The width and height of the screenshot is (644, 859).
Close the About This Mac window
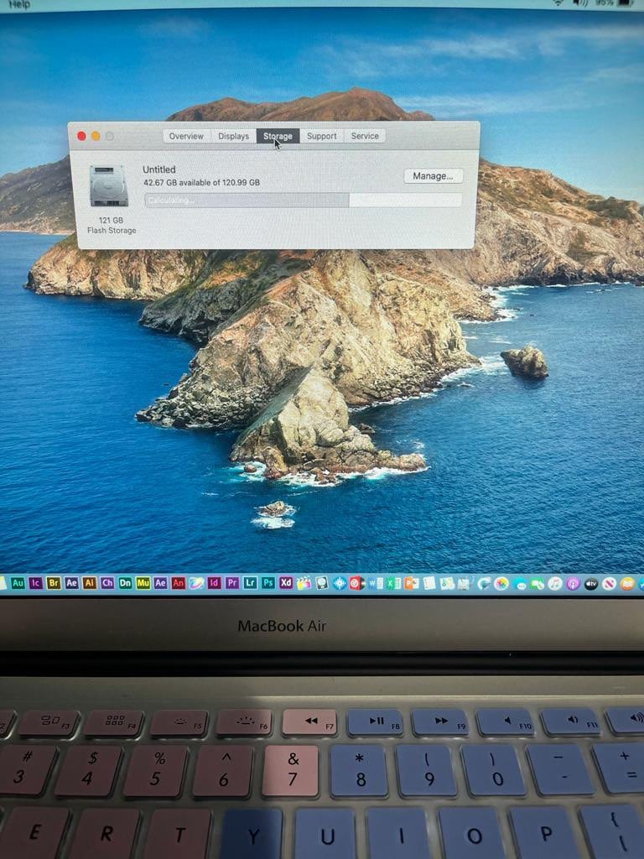[81, 136]
